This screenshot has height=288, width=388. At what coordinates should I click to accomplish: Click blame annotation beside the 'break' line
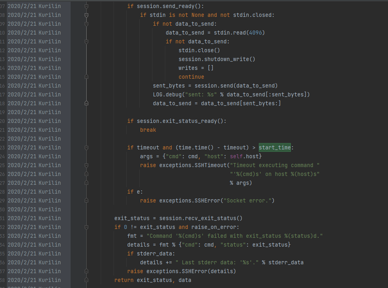point(34,130)
